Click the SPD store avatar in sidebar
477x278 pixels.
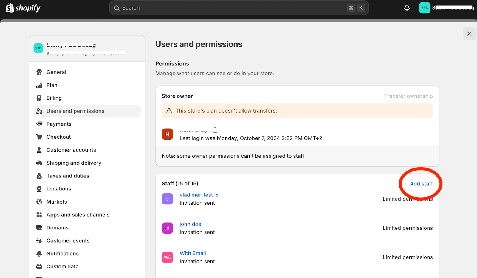tap(38, 48)
